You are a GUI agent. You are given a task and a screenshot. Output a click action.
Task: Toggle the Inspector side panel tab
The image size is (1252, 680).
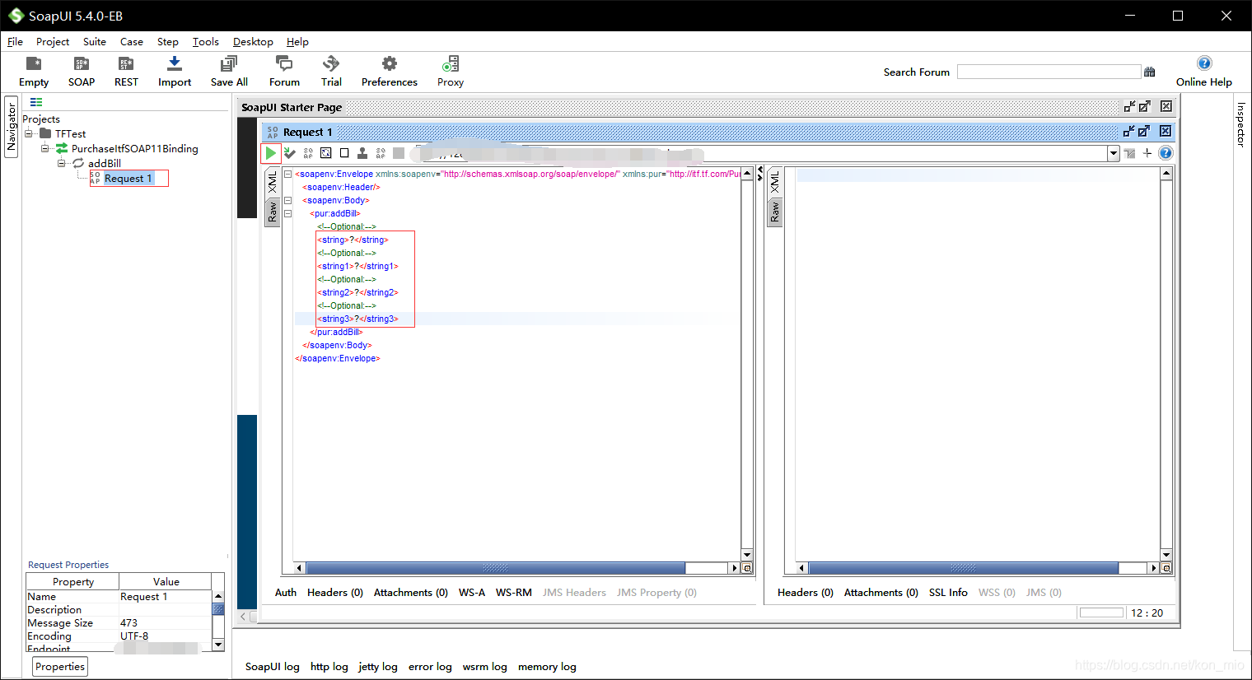coord(1240,124)
